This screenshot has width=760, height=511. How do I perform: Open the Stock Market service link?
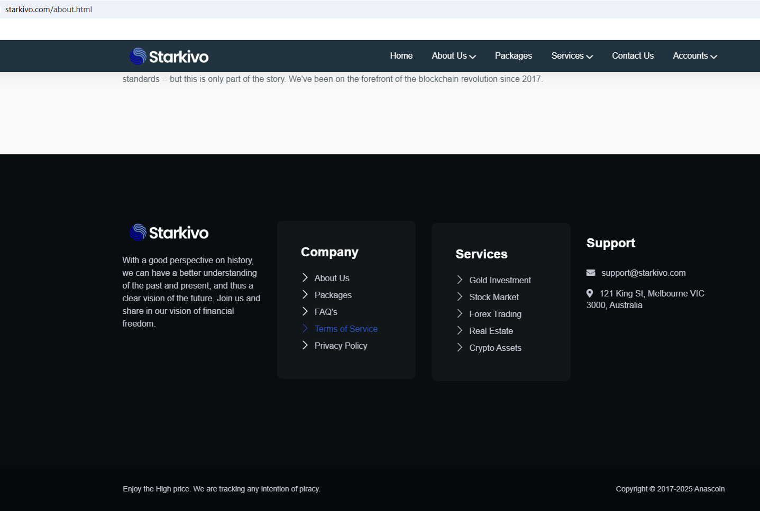[x=494, y=297]
